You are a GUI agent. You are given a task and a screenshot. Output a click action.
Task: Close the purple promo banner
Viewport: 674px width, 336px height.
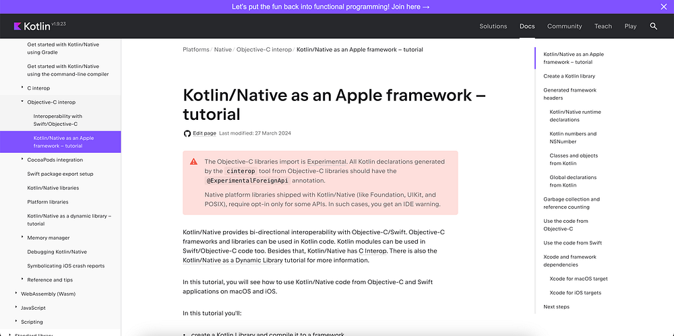(663, 7)
